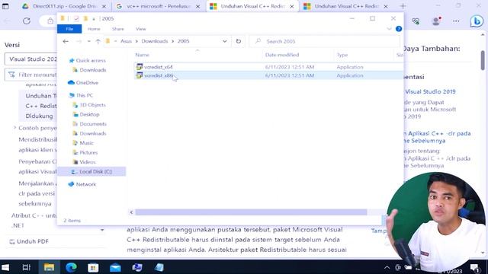Image resolution: width=488 pixels, height=274 pixels.
Task: Open Microsoft Edge from taskbar
Action: click(x=71, y=267)
